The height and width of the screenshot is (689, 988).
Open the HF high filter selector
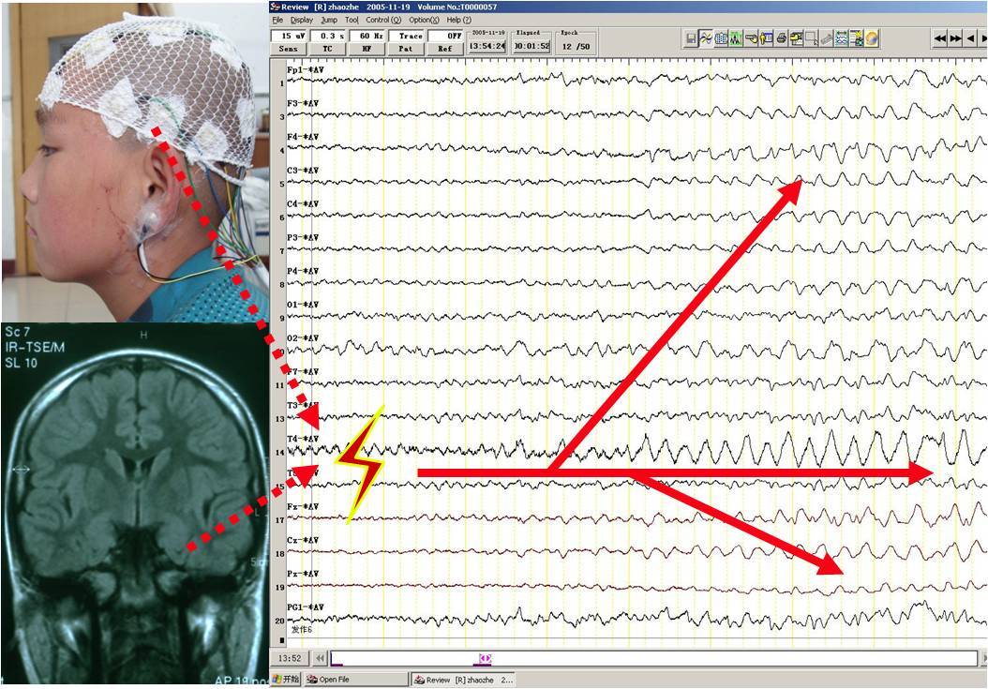(366, 49)
